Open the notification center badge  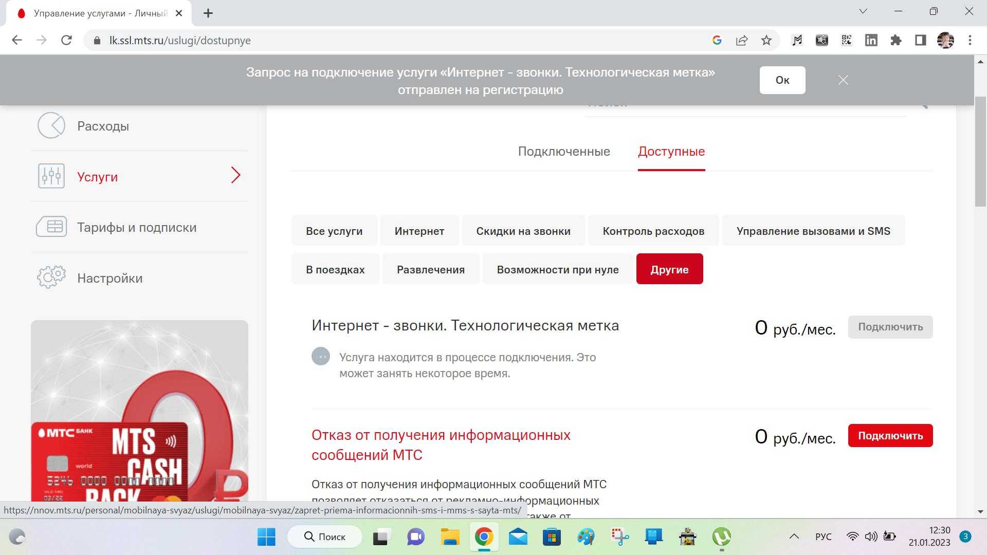(965, 536)
